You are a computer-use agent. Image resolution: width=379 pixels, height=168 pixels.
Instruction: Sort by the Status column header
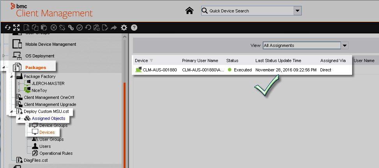click(232, 61)
